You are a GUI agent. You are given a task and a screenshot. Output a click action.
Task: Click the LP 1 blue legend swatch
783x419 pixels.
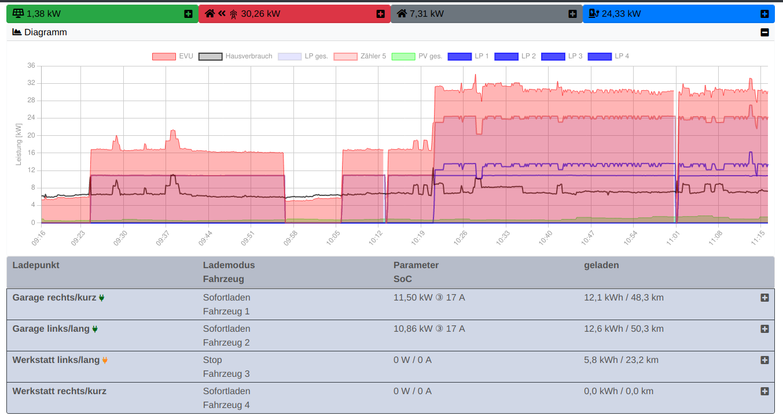(x=459, y=56)
